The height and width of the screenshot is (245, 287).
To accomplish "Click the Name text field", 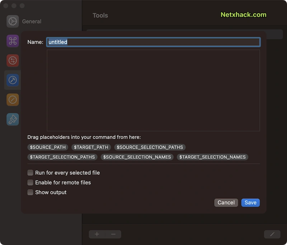I will coord(154,42).
